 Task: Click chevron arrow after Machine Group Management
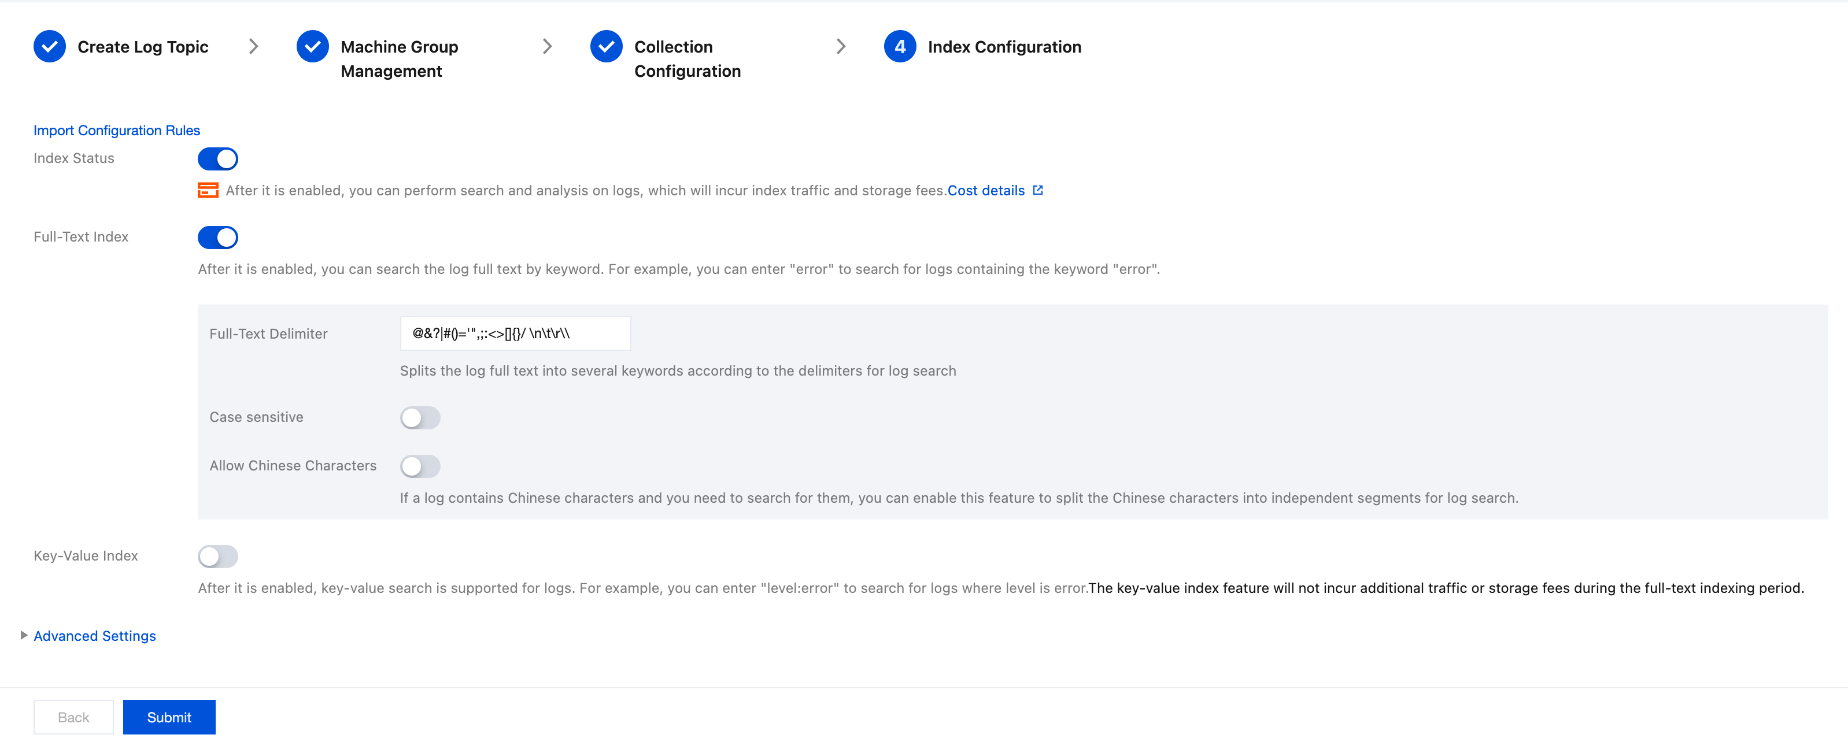coord(548,47)
